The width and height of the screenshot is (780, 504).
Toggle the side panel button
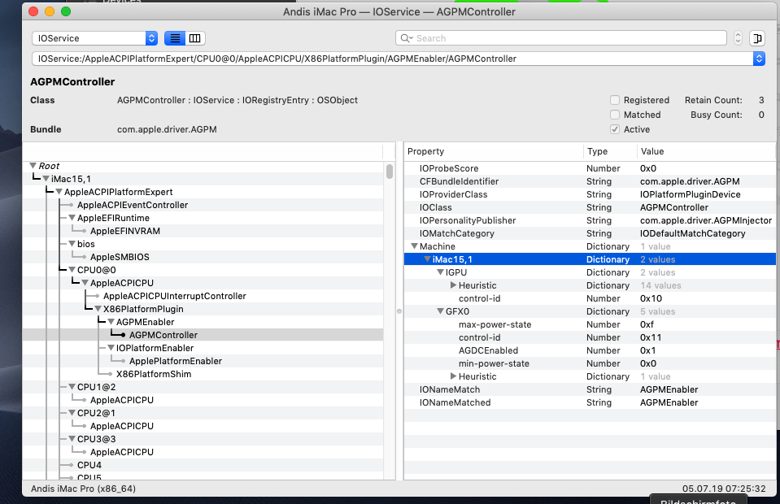coord(757,38)
